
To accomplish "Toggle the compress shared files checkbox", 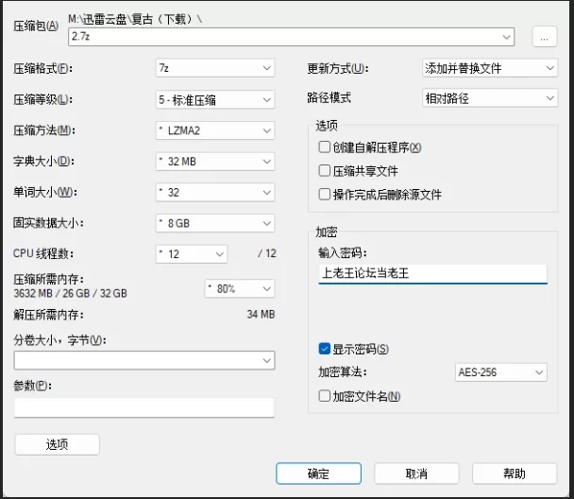I will point(325,171).
